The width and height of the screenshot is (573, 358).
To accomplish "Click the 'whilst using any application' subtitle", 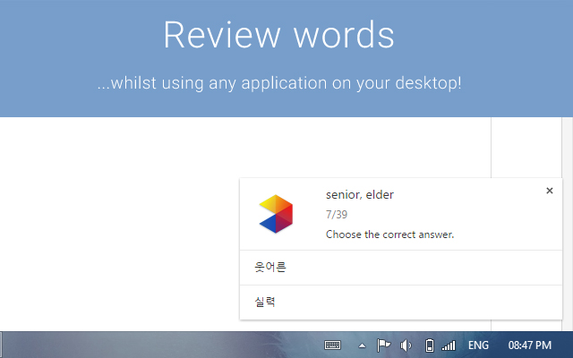I will pos(279,83).
